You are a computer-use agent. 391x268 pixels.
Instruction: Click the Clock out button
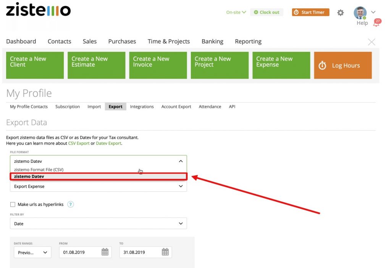(x=267, y=12)
